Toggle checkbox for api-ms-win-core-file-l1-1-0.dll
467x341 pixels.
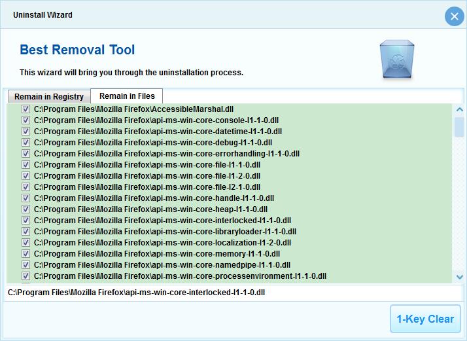coord(26,165)
